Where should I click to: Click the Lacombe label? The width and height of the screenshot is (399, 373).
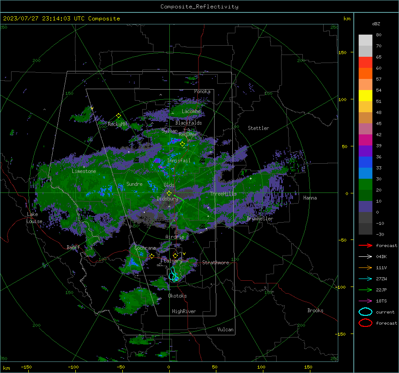[x=191, y=111]
